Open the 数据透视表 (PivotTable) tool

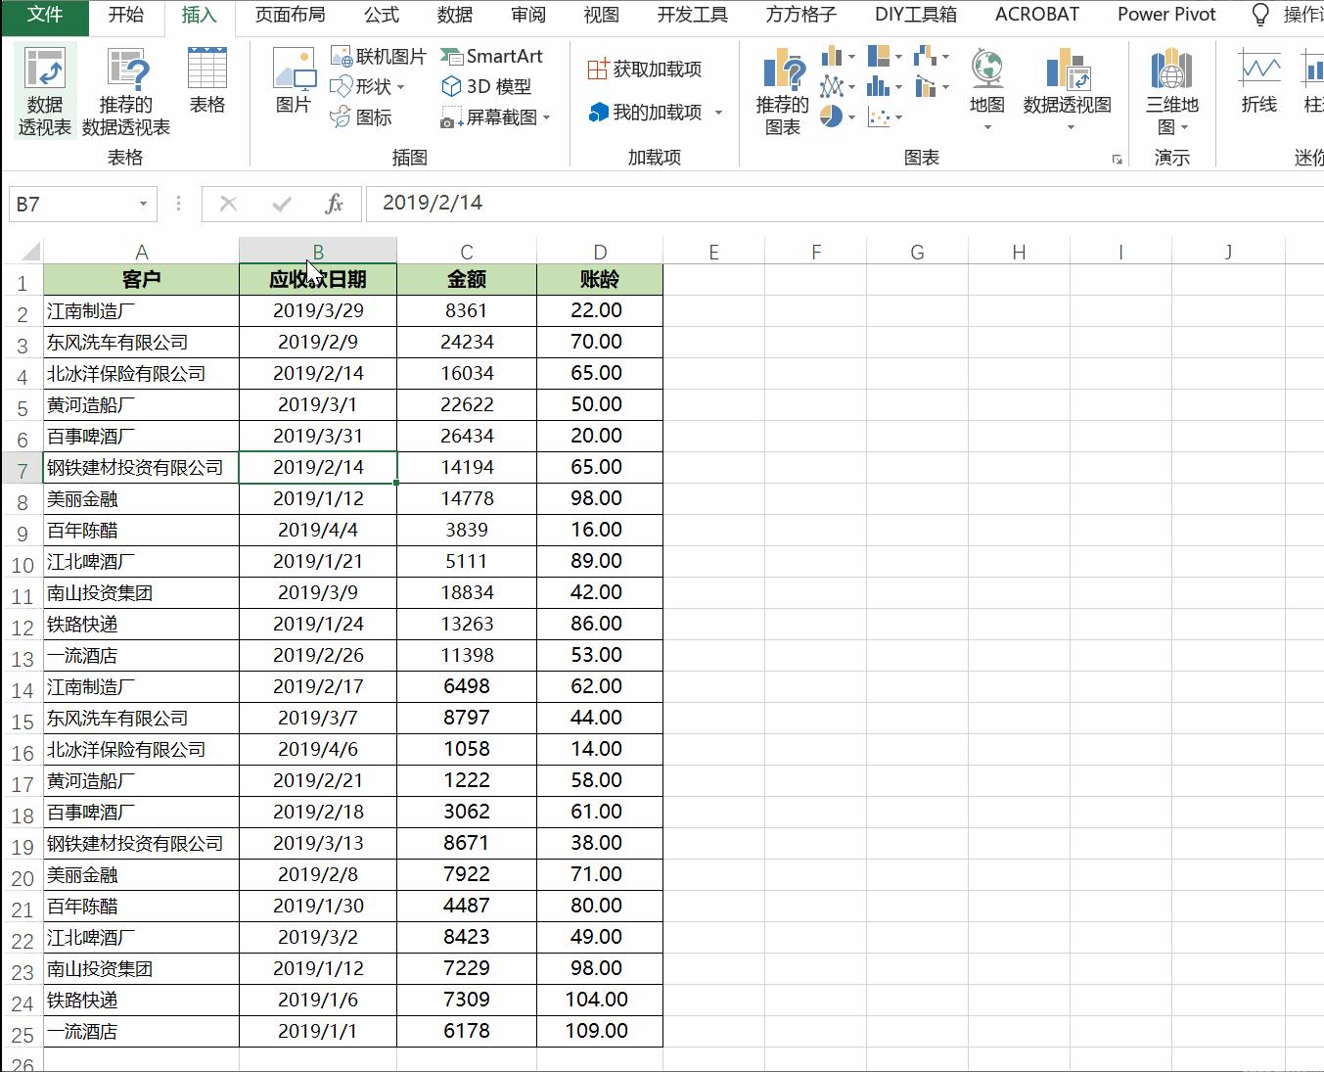44,88
